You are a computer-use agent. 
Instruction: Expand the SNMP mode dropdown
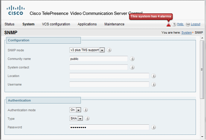click(x=102, y=50)
